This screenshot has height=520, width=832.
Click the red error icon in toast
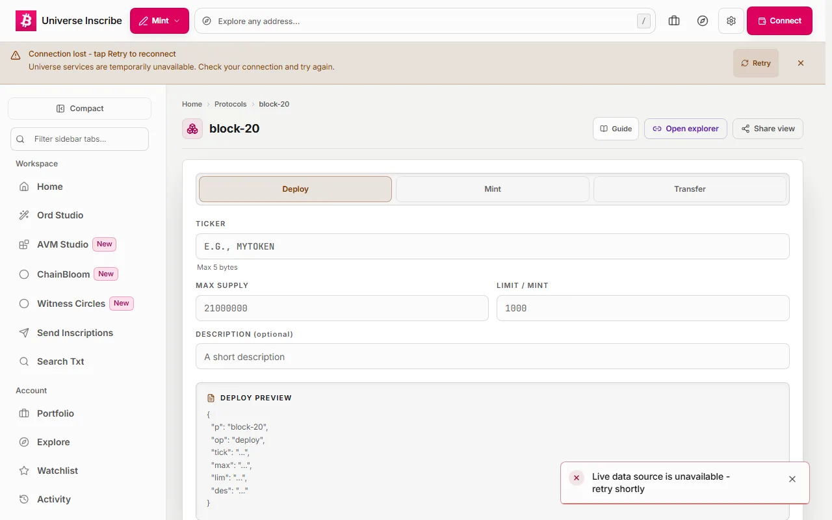(577, 478)
